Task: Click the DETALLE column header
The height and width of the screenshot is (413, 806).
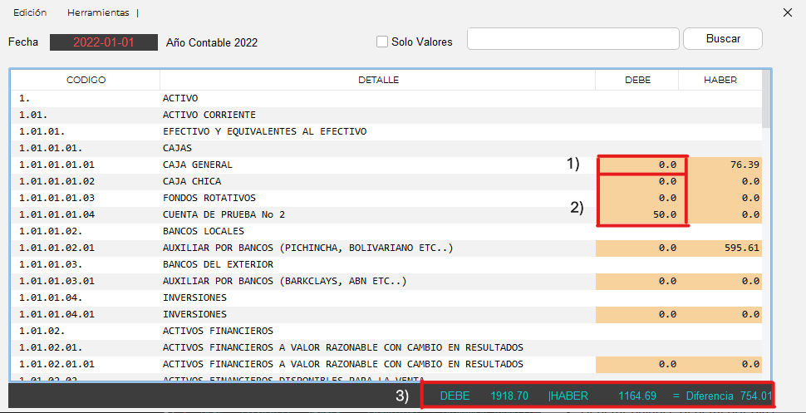Action: point(378,80)
